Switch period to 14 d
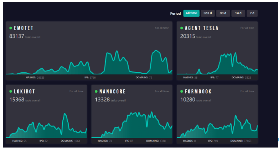 click(238, 13)
